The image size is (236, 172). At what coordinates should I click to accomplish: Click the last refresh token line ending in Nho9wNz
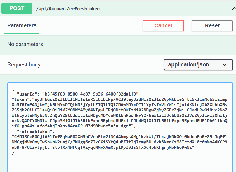(x=103, y=147)
